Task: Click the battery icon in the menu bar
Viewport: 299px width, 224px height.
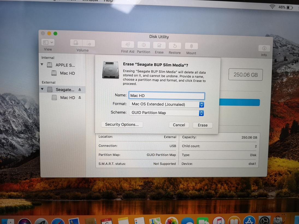Action: coord(289,8)
